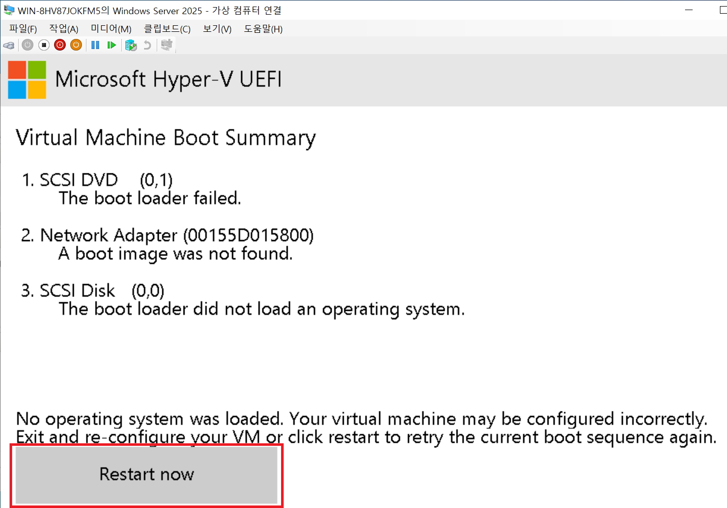Click the Revert undo-arrow icon
This screenshot has height=508, width=727.
click(x=147, y=45)
